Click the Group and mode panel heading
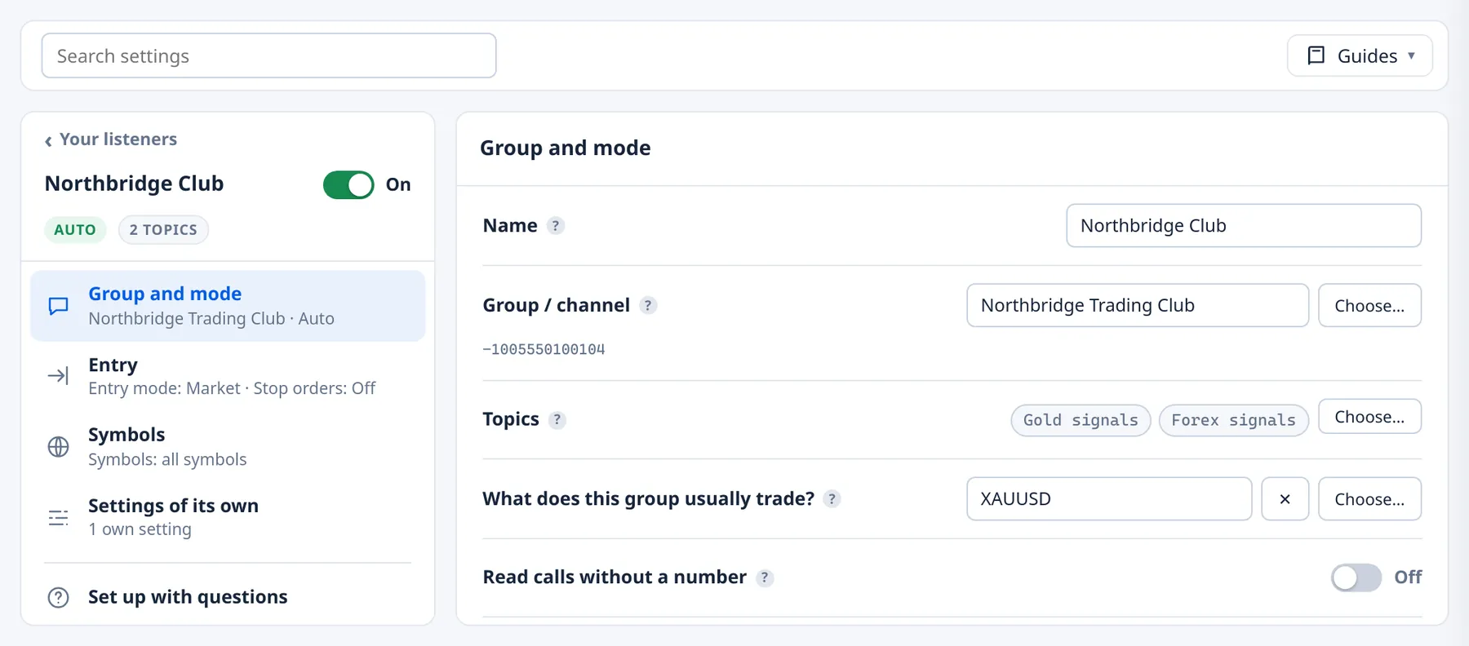 coord(565,148)
